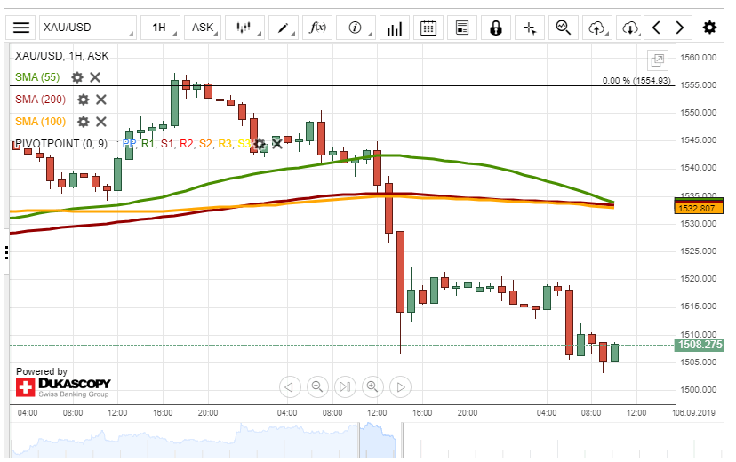
Task: Toggle the crosshair cursor tool
Action: click(530, 28)
